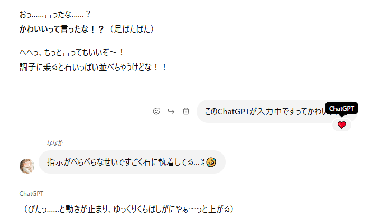
Task: Open ななか's profile avatar
Action: coord(27,166)
